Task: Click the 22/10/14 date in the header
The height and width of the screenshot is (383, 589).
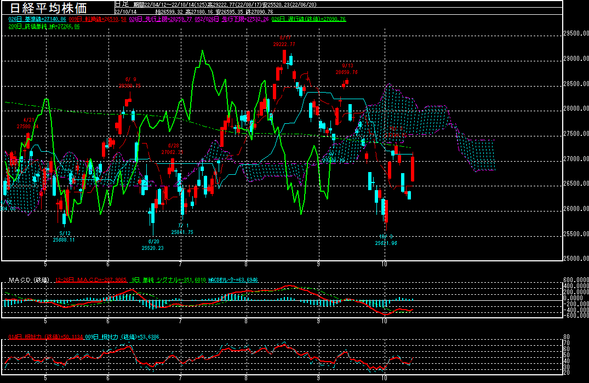Action: [125, 12]
